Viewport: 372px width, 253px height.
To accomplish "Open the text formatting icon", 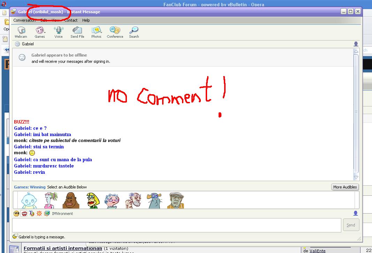I will [32, 214].
